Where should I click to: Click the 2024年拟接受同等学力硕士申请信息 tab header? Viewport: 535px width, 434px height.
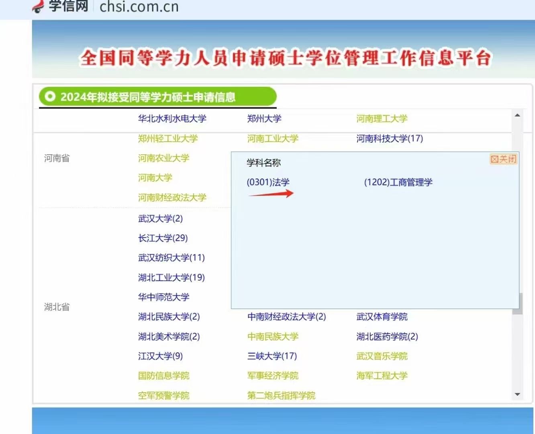pos(158,97)
